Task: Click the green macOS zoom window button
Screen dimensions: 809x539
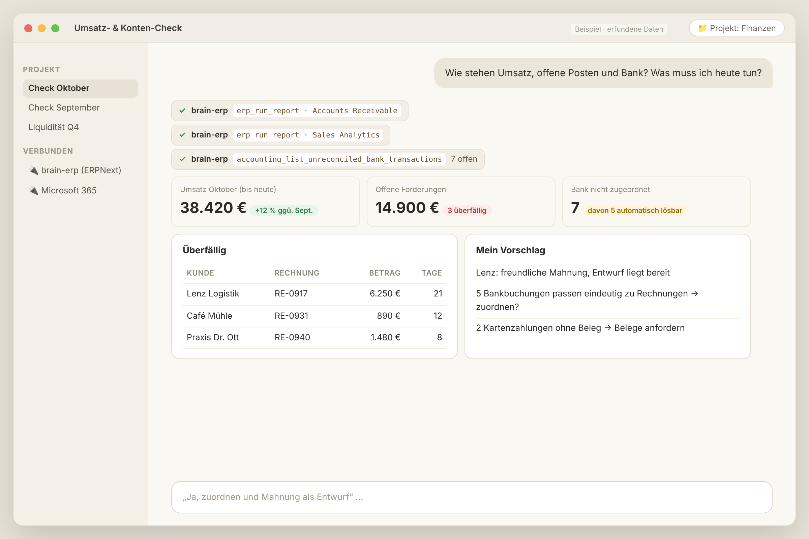Action: coord(55,28)
